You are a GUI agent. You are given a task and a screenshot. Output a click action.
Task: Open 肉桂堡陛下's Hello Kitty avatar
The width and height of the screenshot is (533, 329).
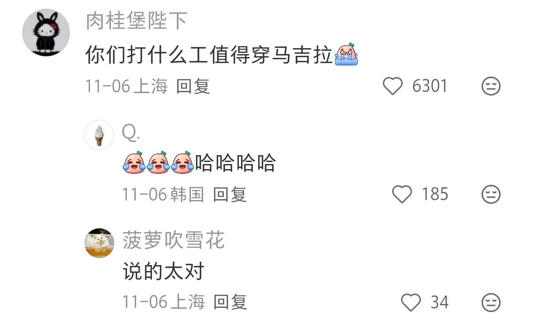[46, 33]
